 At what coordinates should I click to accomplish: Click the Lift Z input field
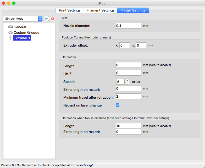[x=128, y=73]
